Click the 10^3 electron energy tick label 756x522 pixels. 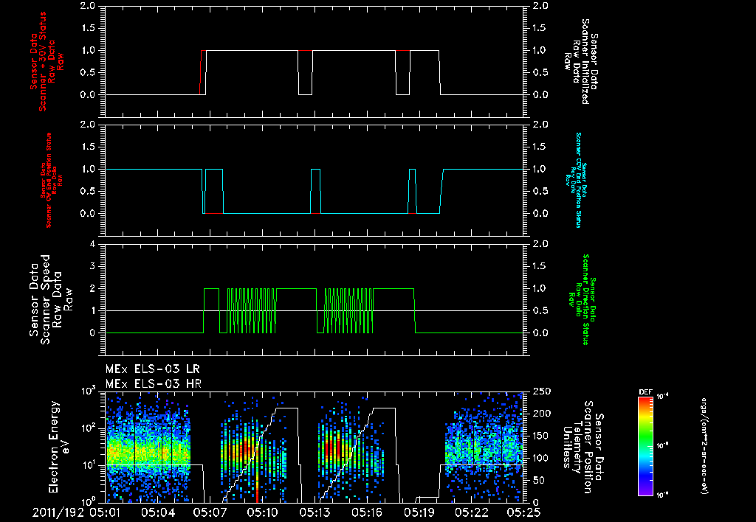coord(89,391)
